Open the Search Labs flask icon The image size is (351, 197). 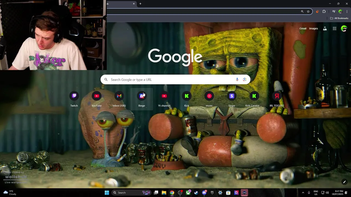[325, 28]
